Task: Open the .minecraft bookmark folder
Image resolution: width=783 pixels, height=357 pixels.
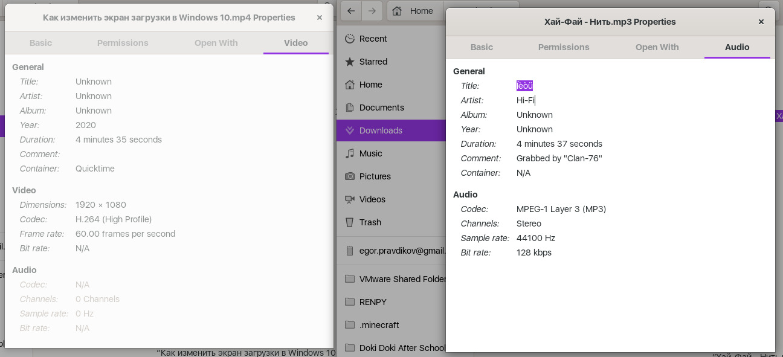Action: pyautogui.click(x=379, y=325)
